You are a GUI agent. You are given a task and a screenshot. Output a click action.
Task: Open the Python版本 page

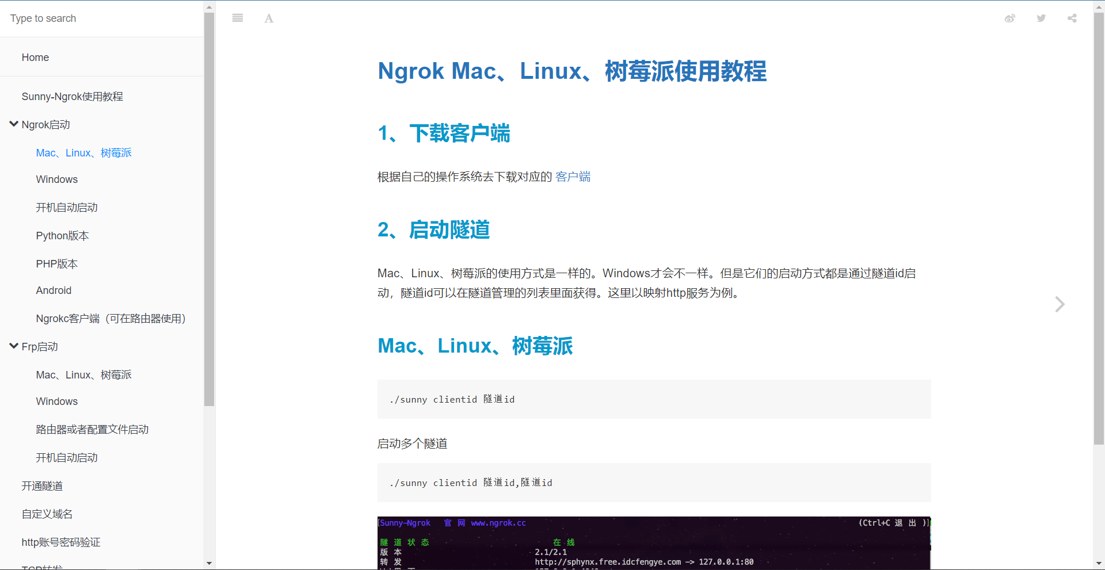pos(62,236)
